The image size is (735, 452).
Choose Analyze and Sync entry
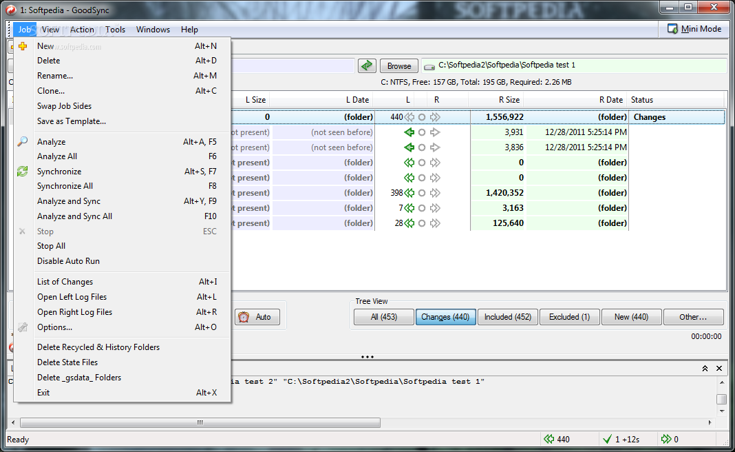(122, 201)
